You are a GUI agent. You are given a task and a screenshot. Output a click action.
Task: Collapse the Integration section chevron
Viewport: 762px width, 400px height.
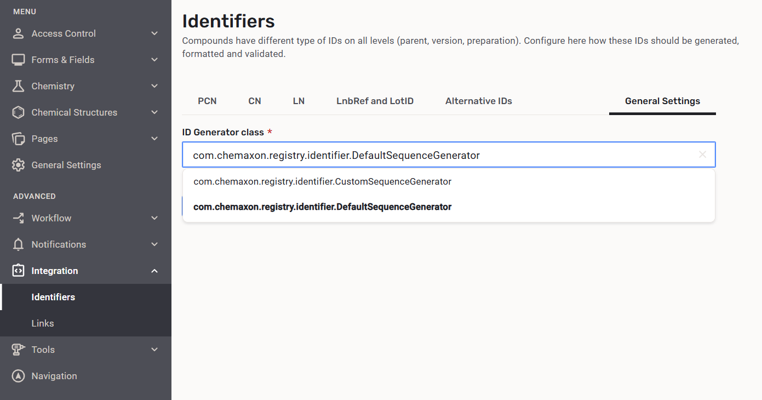(x=154, y=271)
